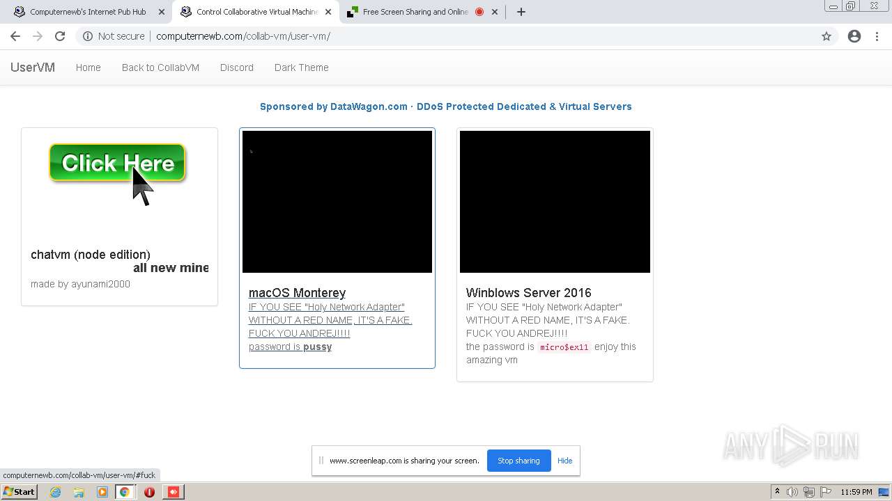
Task: Select Chrome in the taskbar
Action: pos(125,492)
